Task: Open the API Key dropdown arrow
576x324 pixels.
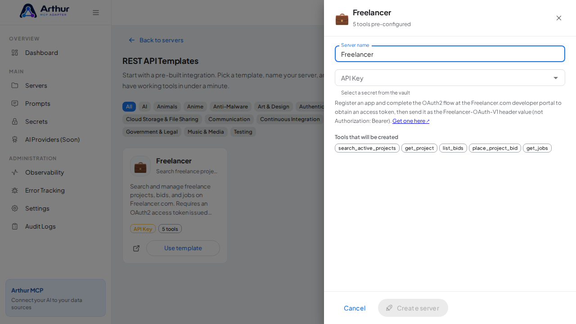Action: [x=556, y=78]
